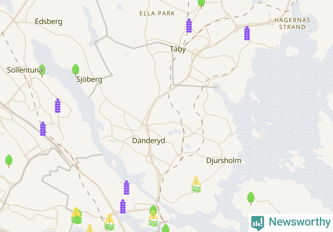
Task: Click the Danderyd place label
Action: click(x=149, y=141)
